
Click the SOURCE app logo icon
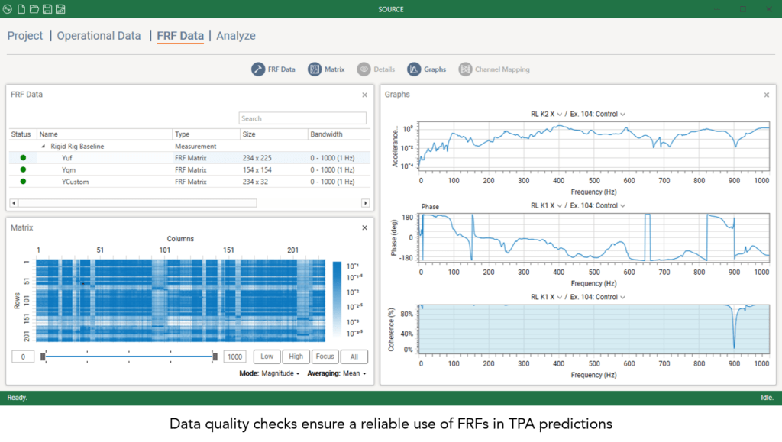(x=8, y=9)
